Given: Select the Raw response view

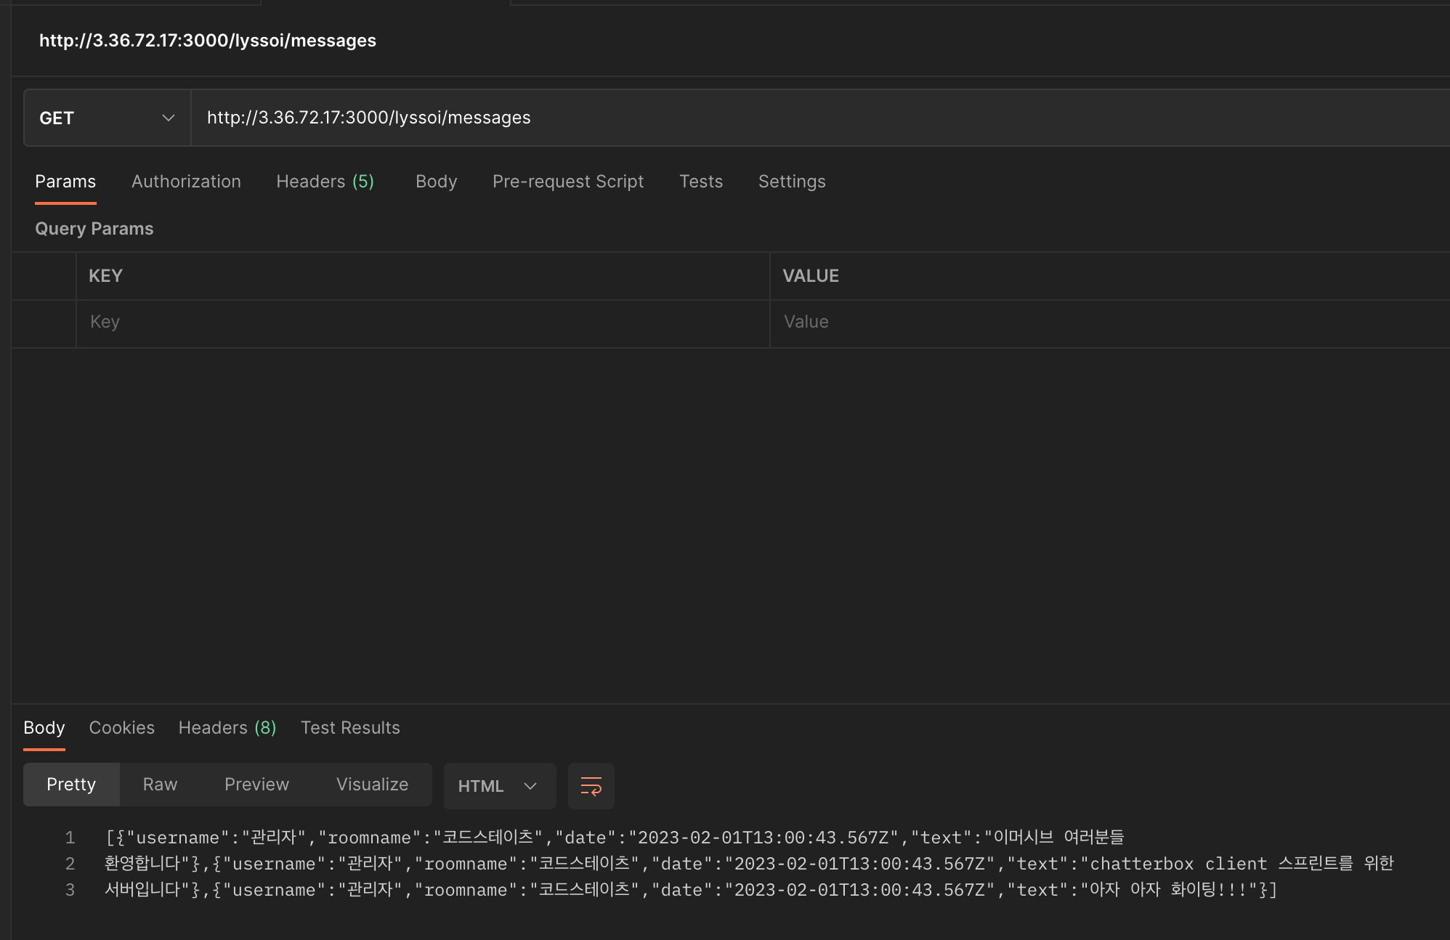Looking at the screenshot, I should pyautogui.click(x=160, y=785).
